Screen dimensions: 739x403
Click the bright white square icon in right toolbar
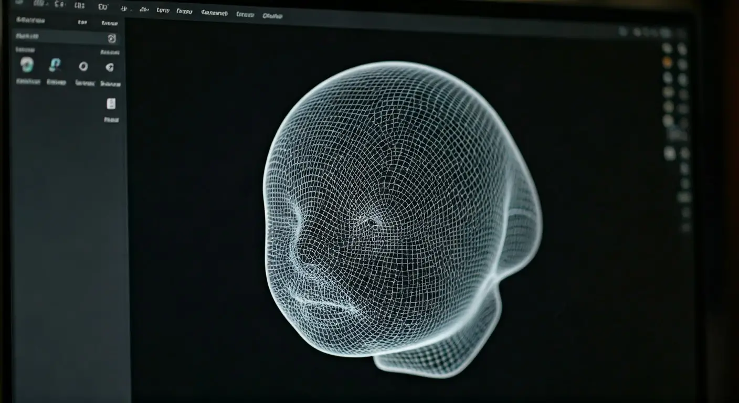(x=670, y=153)
